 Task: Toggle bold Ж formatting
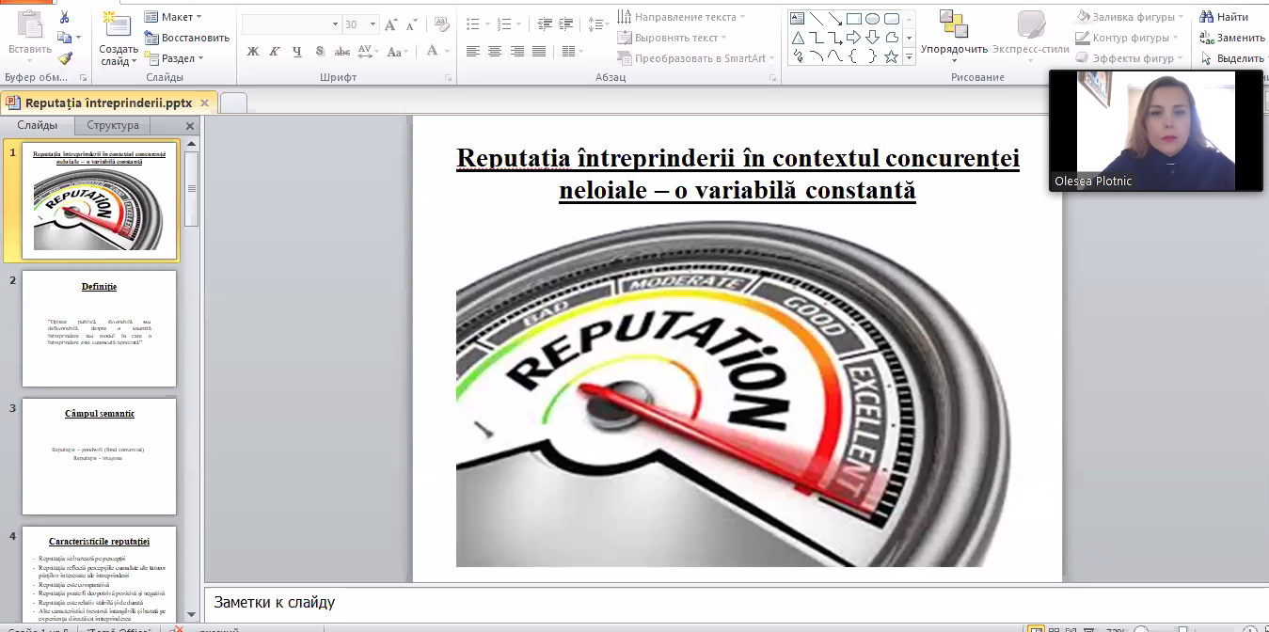[x=252, y=52]
